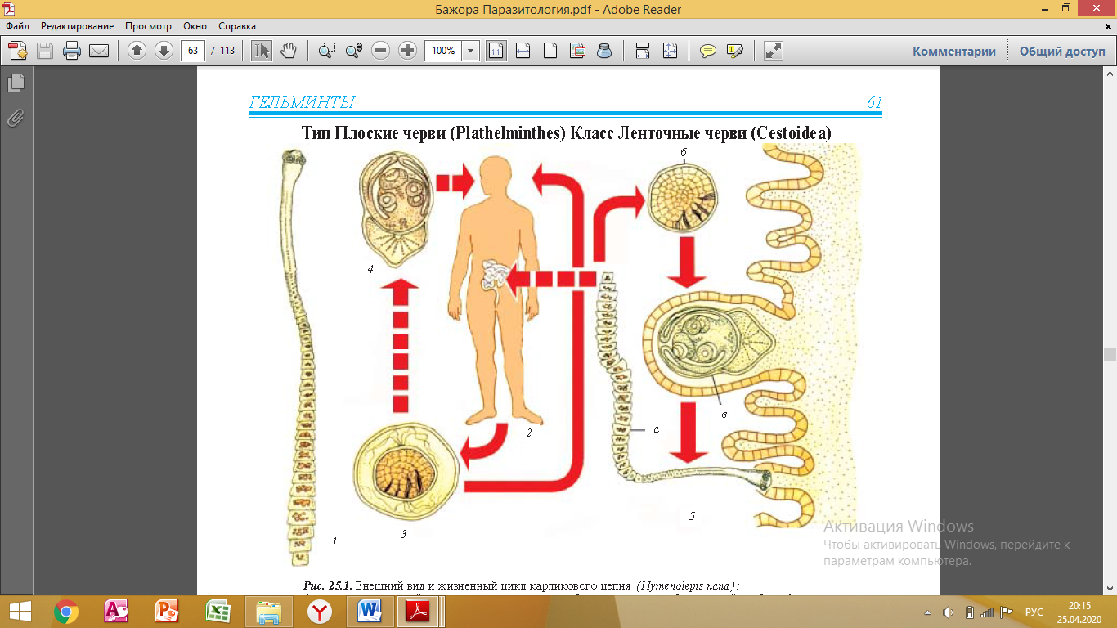Activate the Select tool cursor icon
Viewport: 1117px width, 628px height.
[262, 51]
